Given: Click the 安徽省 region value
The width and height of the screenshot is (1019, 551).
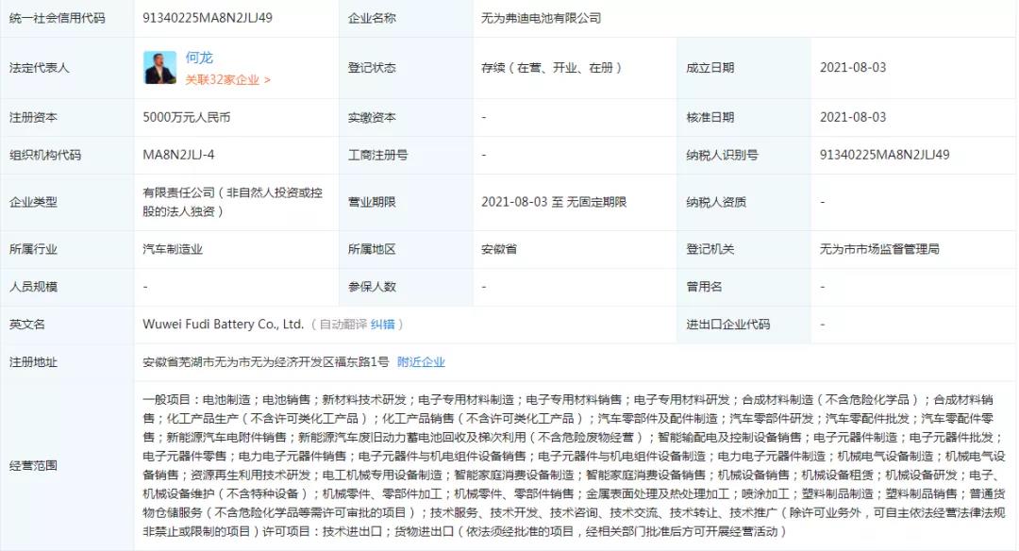Looking at the screenshot, I should coord(499,249).
